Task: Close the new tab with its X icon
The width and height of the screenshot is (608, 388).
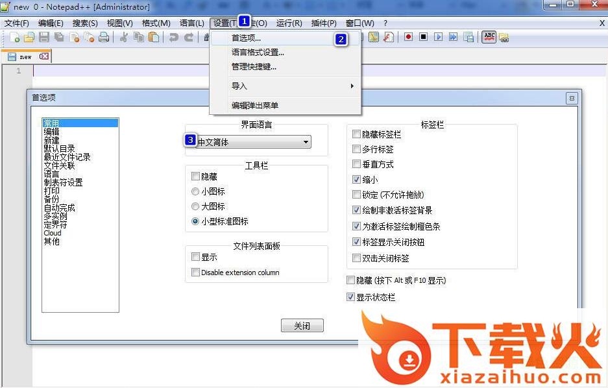Action: click(44, 56)
